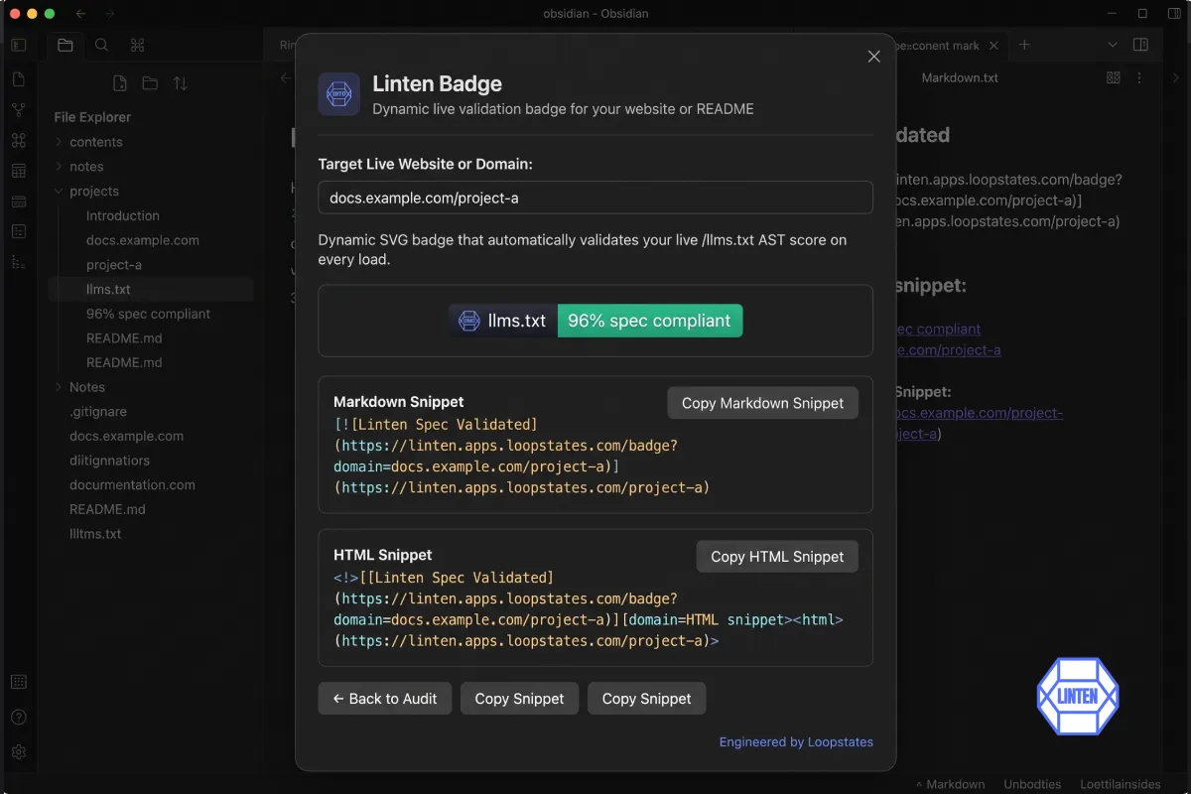The height and width of the screenshot is (794, 1191).
Task: Click the File Explorer heading
Action: click(92, 117)
